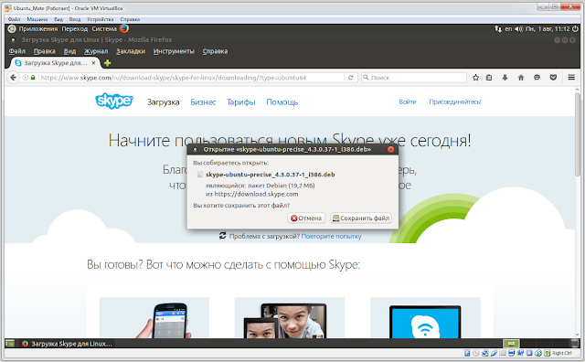This screenshot has height=362, width=585.
Task: Click VirtualBox shared folders status icon
Action: click(x=503, y=353)
